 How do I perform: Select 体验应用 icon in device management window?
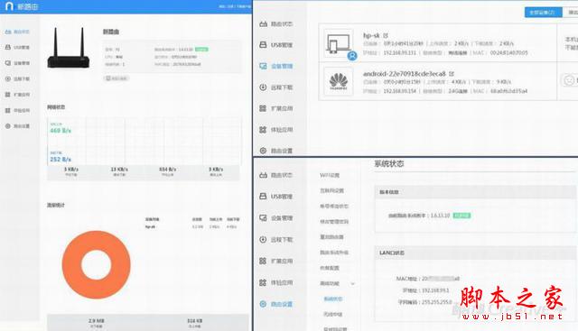263,130
